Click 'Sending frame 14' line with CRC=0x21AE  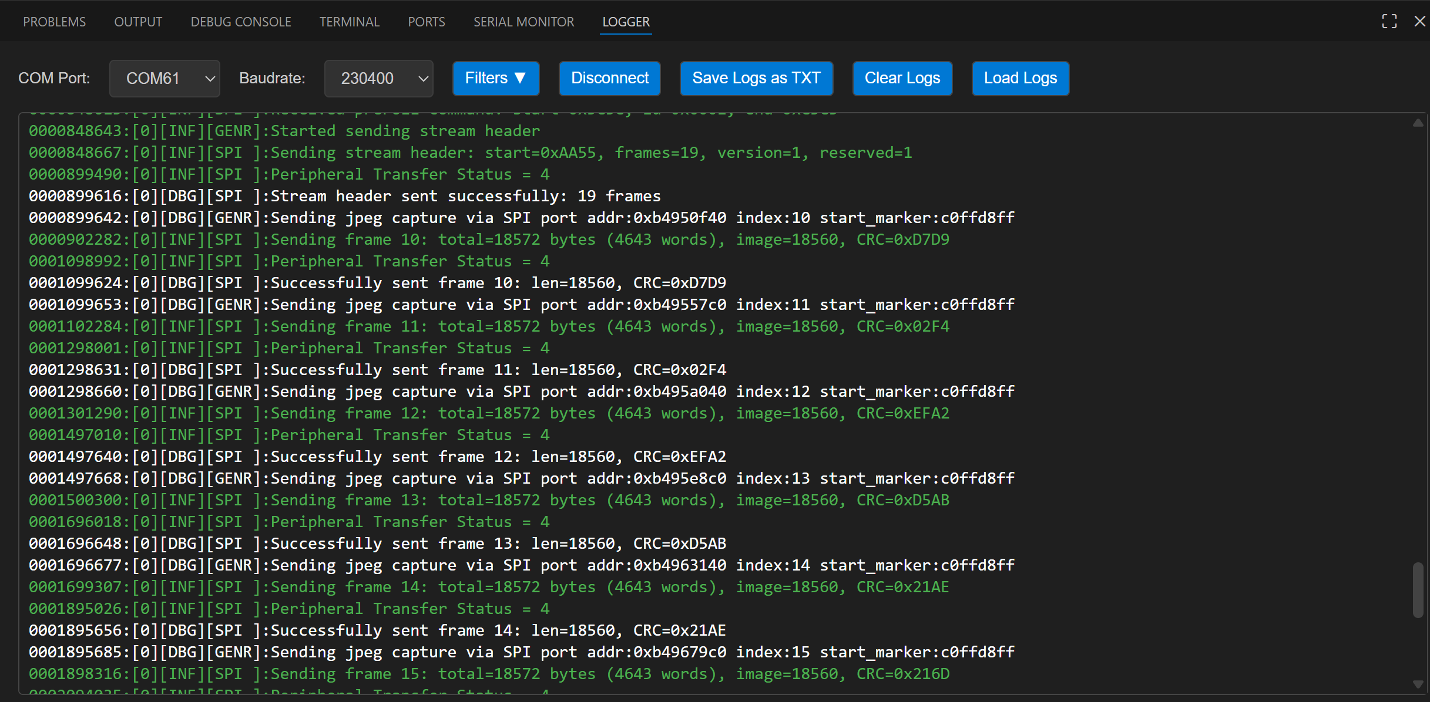[x=489, y=587]
